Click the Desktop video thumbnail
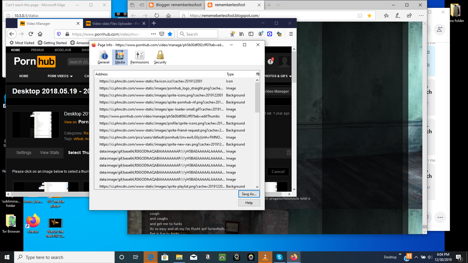 [36, 125]
